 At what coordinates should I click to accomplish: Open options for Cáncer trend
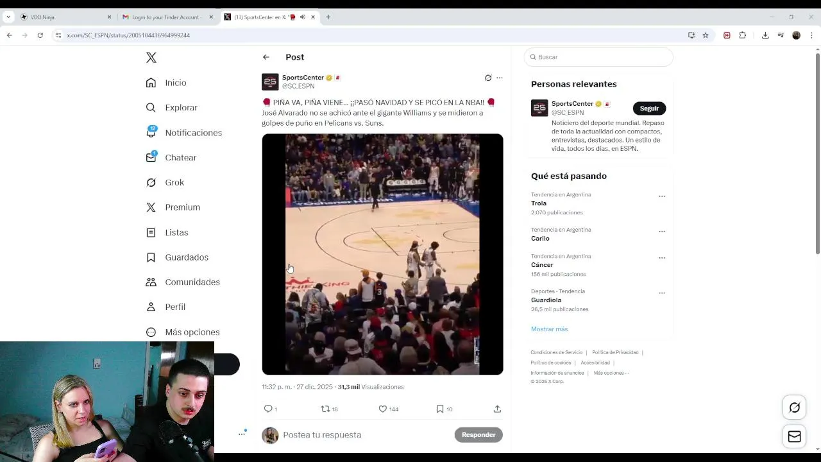pyautogui.click(x=662, y=258)
